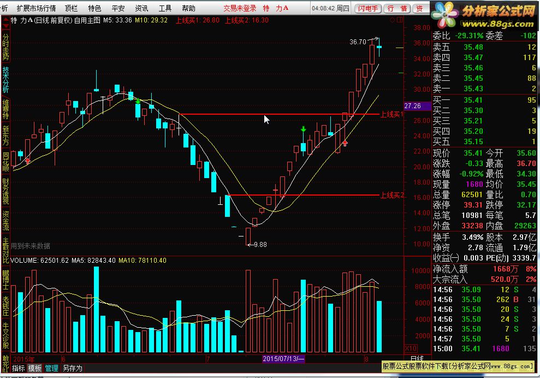Click the 买一 price 35.41
Image resolution: width=540 pixels, height=378 pixels.
point(473,100)
